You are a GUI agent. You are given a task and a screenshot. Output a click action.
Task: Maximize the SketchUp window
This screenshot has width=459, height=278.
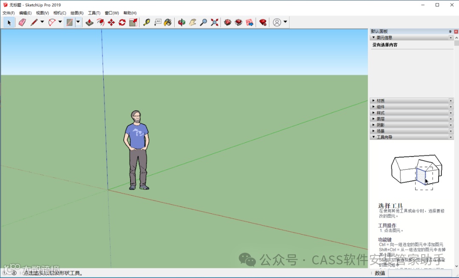[437, 5]
